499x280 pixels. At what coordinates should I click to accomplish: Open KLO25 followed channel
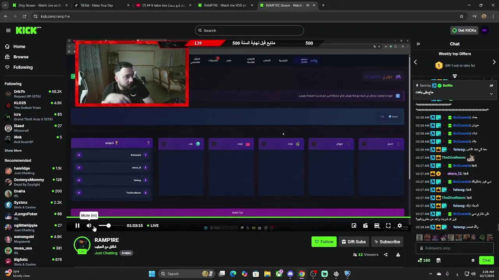tap(33, 105)
